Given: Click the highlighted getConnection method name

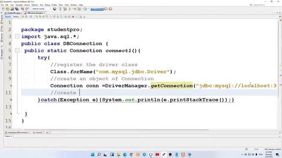Looking at the screenshot, I should coord(171,86).
